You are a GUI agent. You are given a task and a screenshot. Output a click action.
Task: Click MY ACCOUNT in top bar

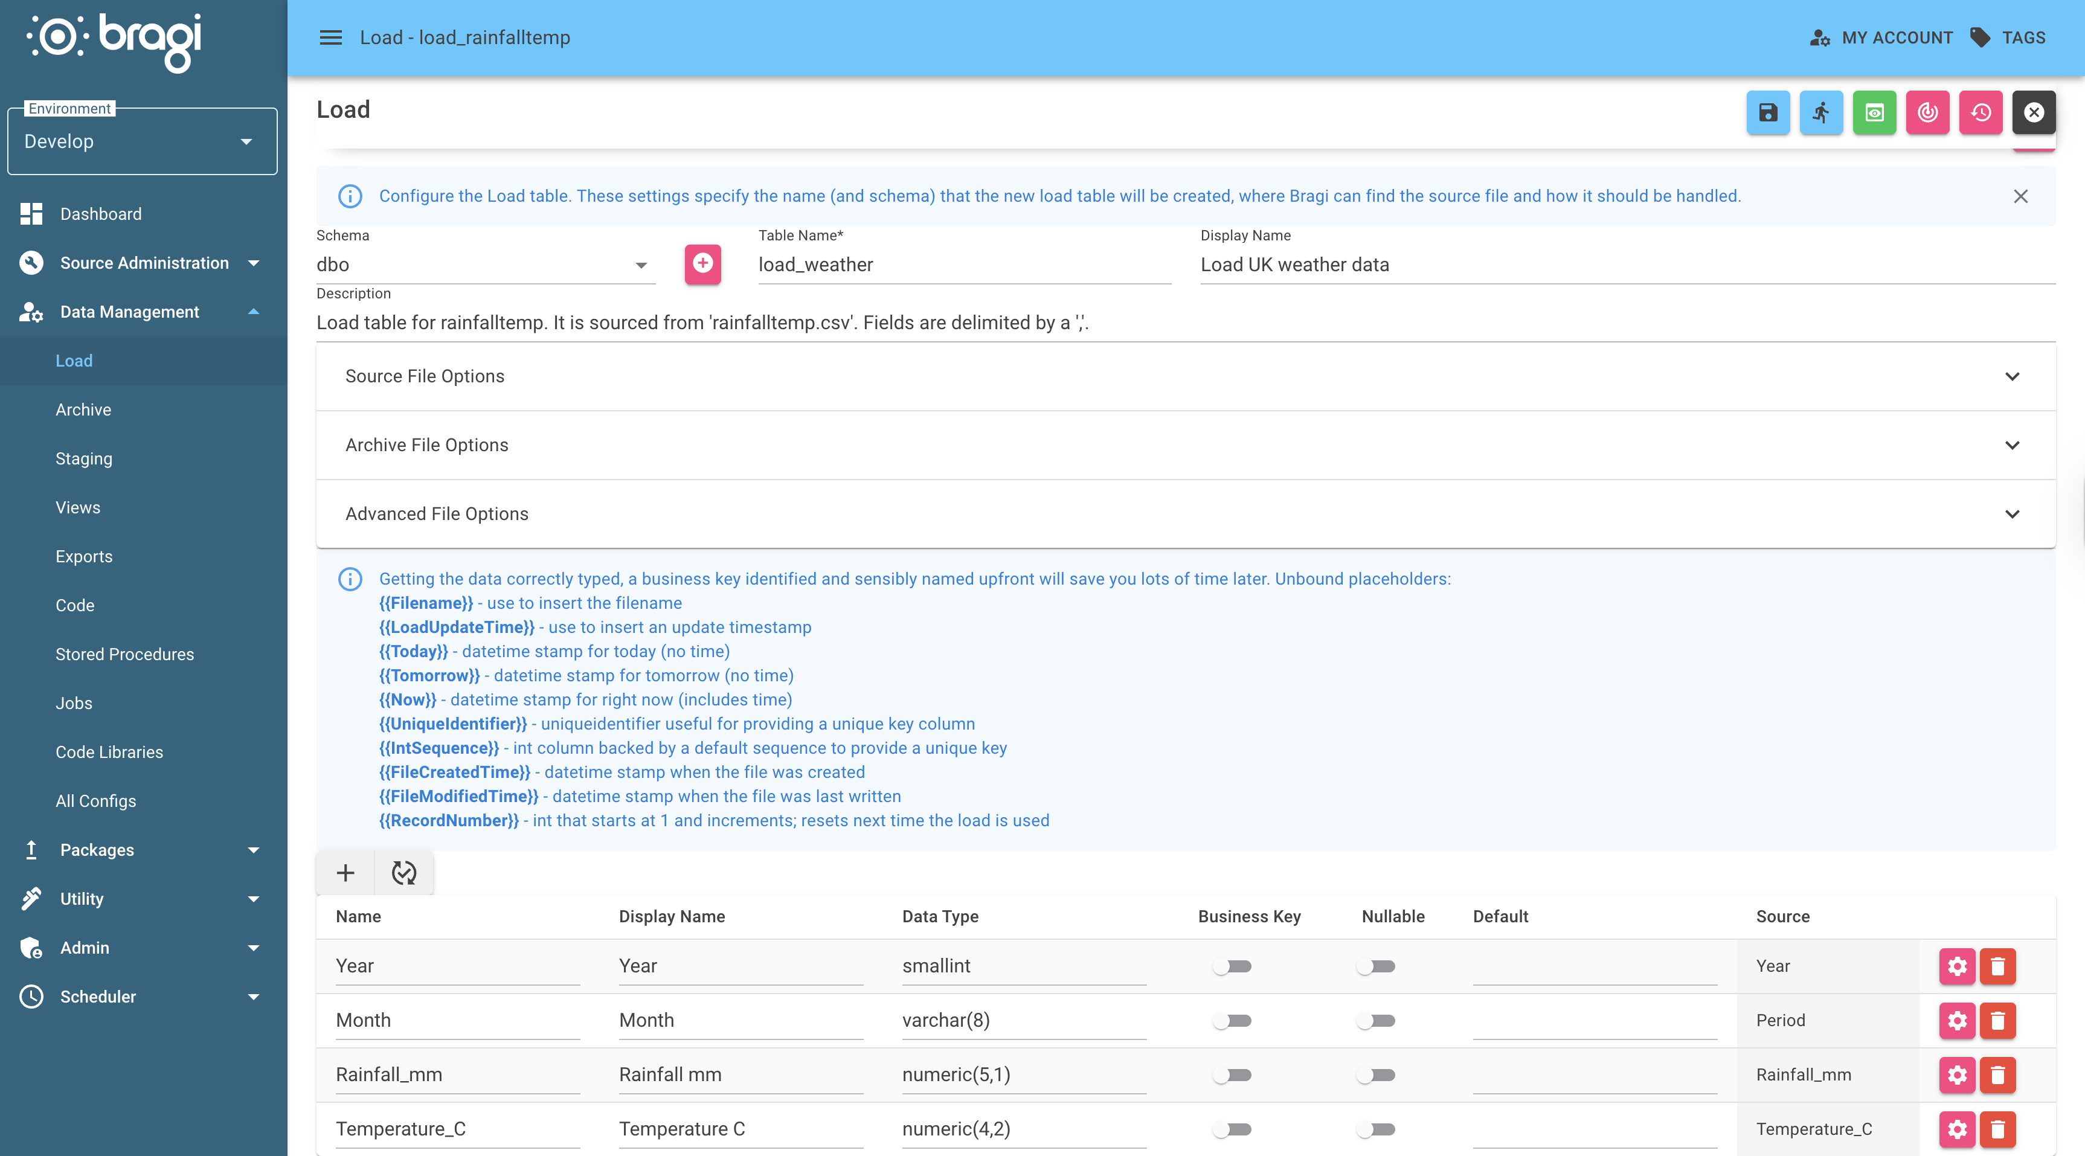tap(1882, 37)
